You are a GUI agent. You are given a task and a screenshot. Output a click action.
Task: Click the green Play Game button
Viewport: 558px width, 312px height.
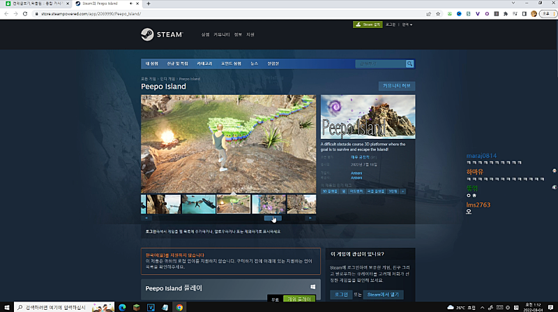(x=299, y=299)
